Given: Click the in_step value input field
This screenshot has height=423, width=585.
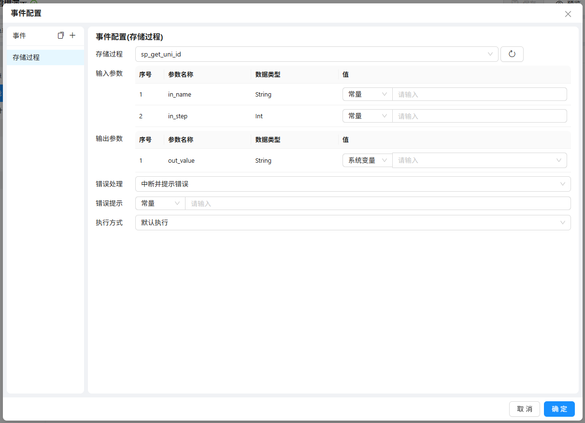Looking at the screenshot, I should pyautogui.click(x=480, y=116).
